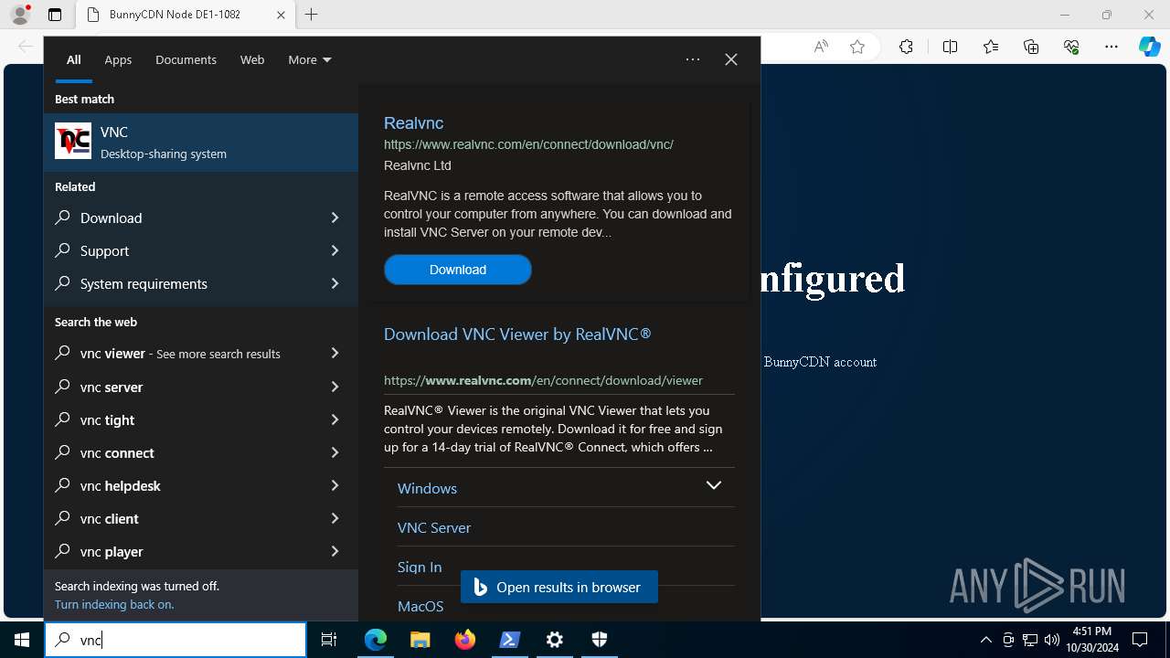The image size is (1170, 658).
Task: Expand the vnc tight web suggestion
Action: 335,419
